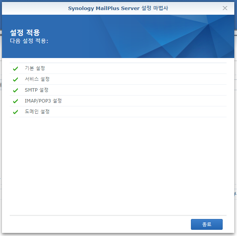The height and width of the screenshot is (236, 237).
Task: Click the green checkmark beside 도메인 설정
Action: tap(15, 112)
